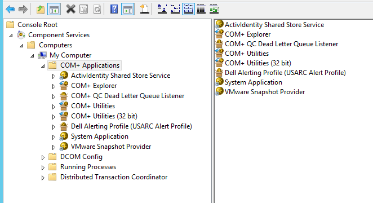373x203 pixels.
Task: Click VMware Snapshot Provider icon in tree
Action: 64,147
